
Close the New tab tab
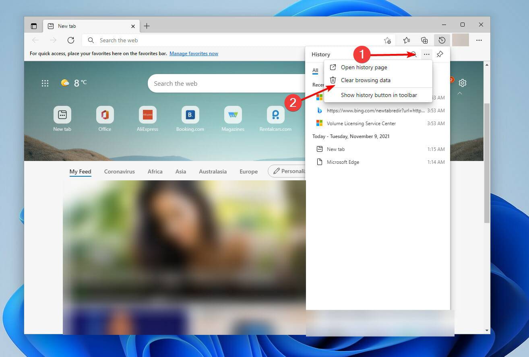[x=133, y=26]
